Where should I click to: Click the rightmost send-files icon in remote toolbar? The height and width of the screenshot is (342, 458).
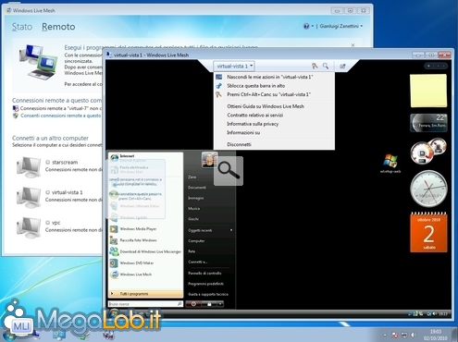342,66
